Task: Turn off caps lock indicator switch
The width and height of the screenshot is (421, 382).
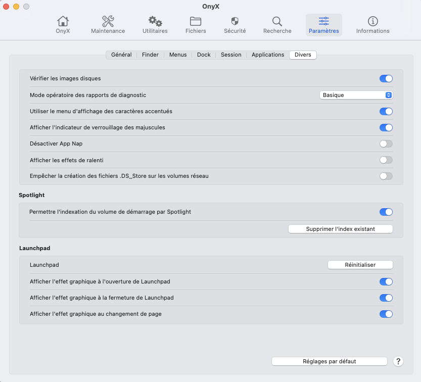Action: 386,127
